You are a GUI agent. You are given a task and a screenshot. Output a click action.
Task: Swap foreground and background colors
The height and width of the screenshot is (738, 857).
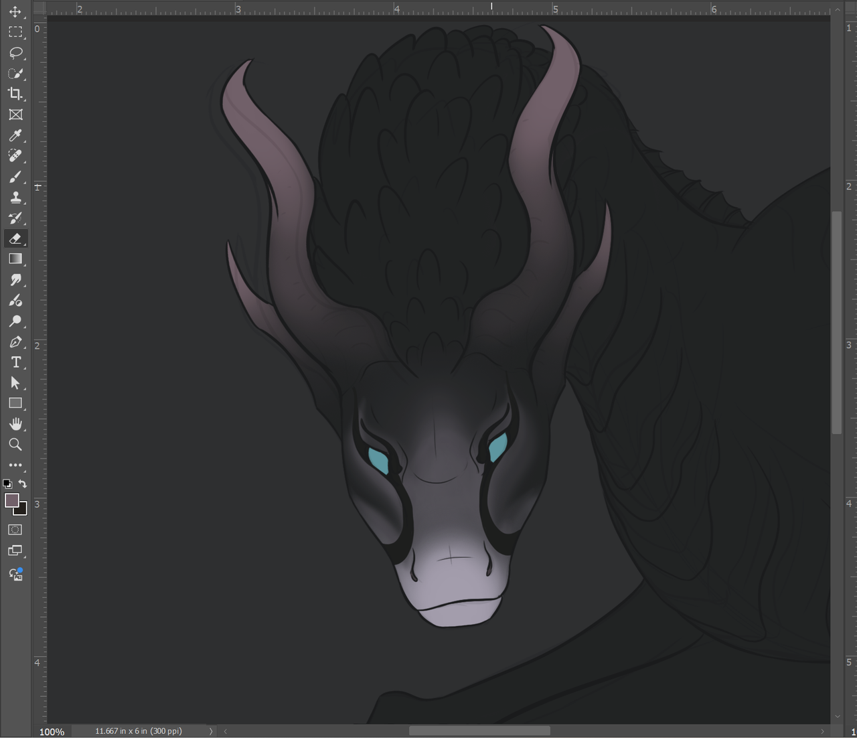[x=23, y=484]
